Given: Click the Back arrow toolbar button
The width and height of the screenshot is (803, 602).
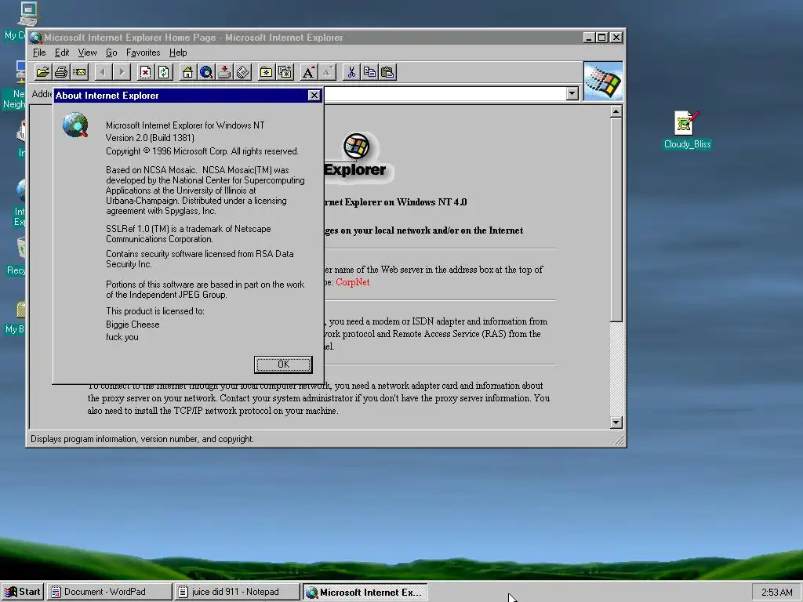Looking at the screenshot, I should pos(104,72).
